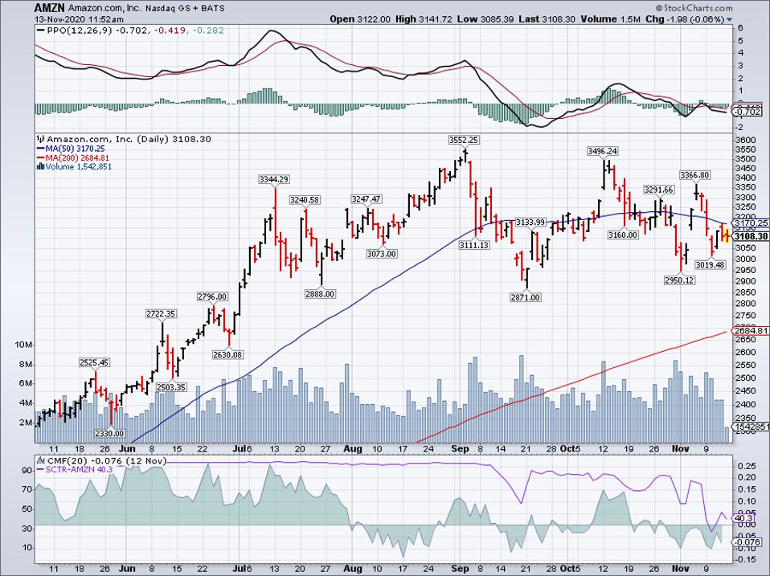
Task: Click the 1542851 volume tag on right axis
Action: click(751, 427)
